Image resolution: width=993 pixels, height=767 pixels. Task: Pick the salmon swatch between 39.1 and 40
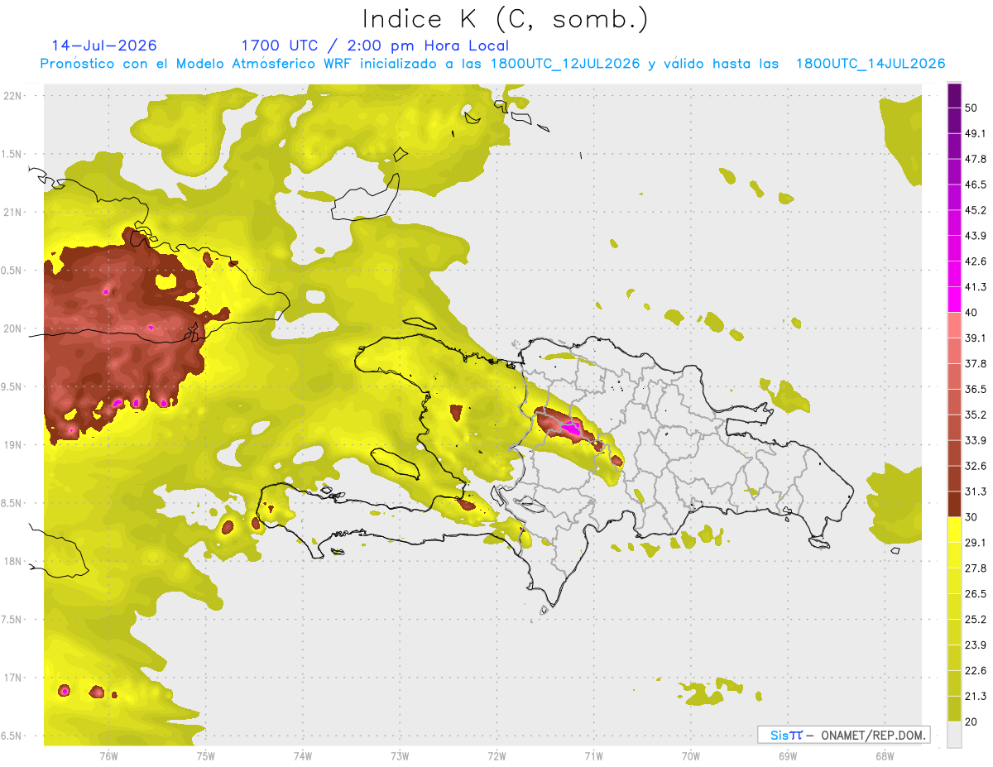[954, 325]
